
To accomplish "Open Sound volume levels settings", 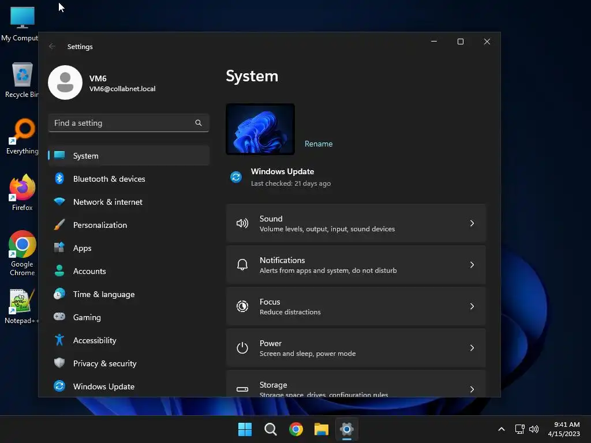I will [x=356, y=223].
